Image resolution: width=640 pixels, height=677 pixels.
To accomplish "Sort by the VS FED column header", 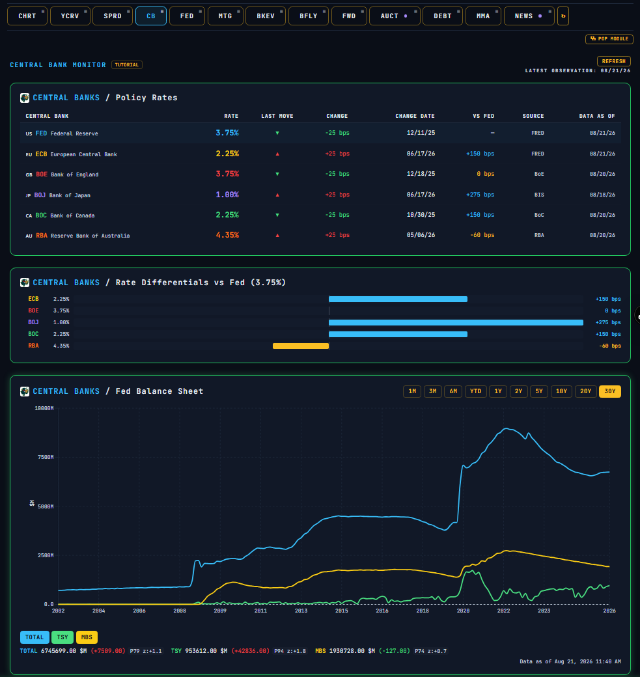I will (x=483, y=116).
